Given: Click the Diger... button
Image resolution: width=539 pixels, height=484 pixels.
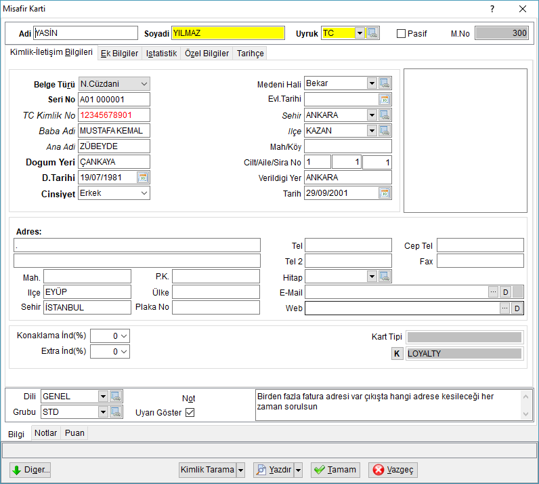Looking at the screenshot, I should point(30,470).
